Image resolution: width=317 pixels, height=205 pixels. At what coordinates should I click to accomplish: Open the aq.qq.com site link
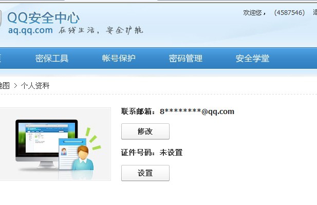(x=30, y=30)
